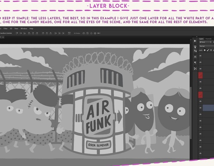
Task: Hide the topmost layer via eye icon
Action: pyautogui.click(x=200, y=56)
